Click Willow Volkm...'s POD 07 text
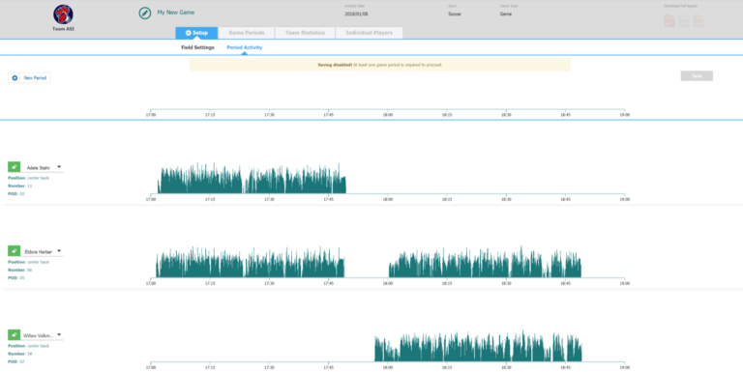The image size is (743, 372). pyautogui.click(x=16, y=361)
